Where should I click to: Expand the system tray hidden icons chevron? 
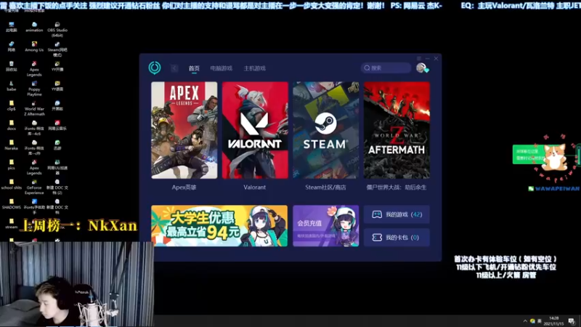coord(525,321)
